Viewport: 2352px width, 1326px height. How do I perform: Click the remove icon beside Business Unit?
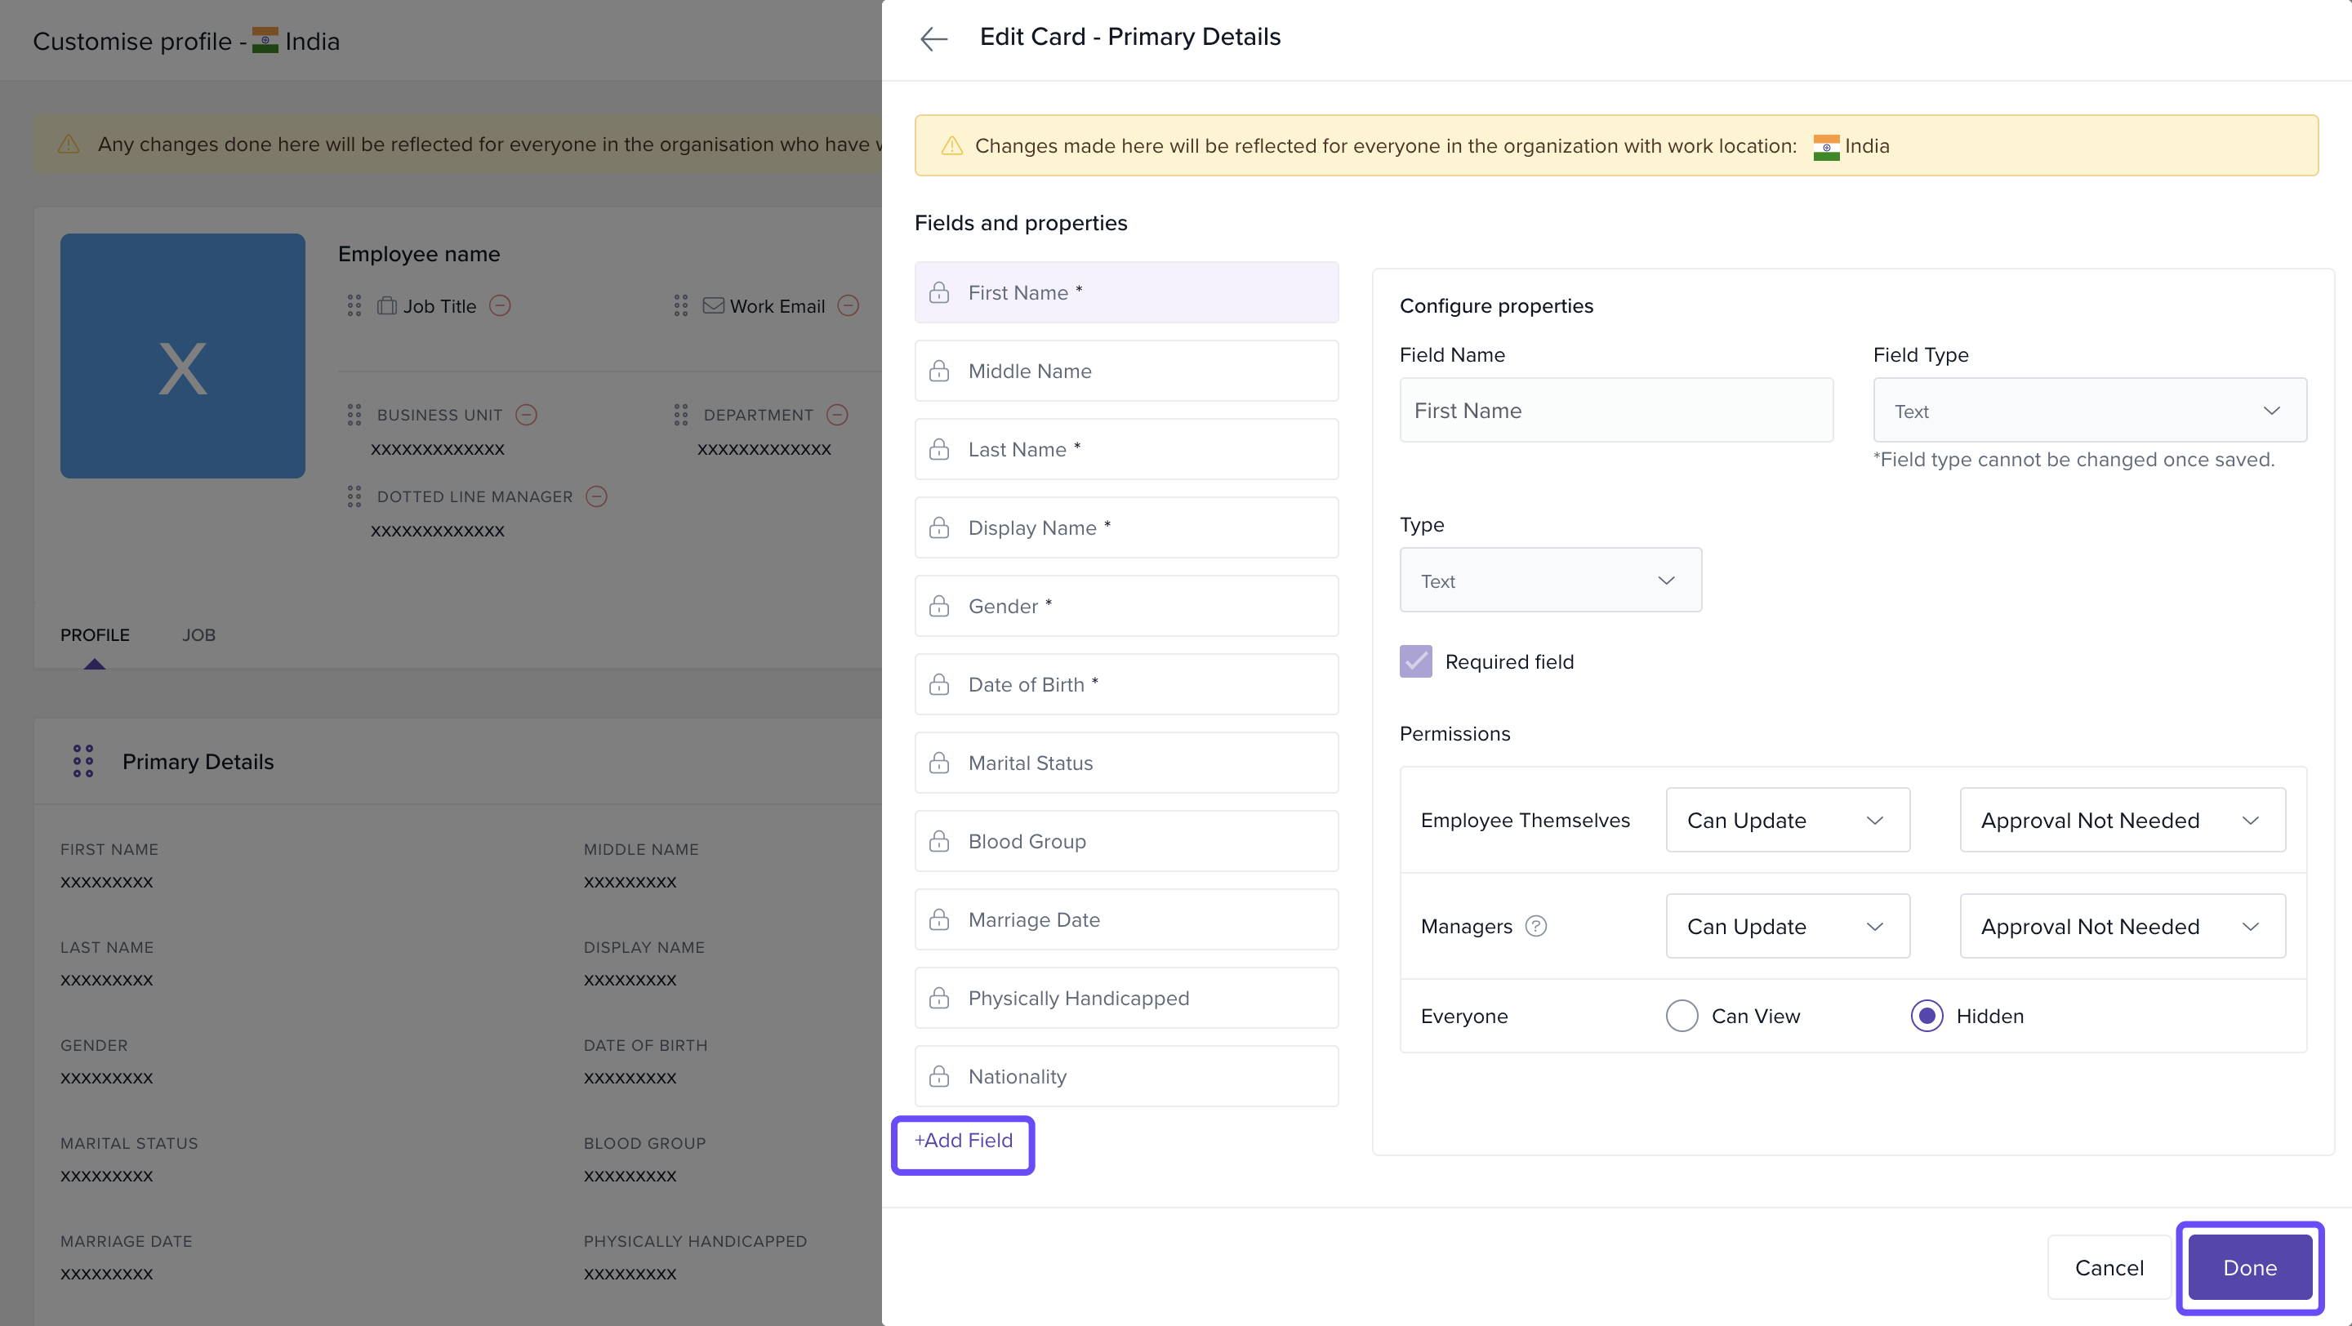[526, 416]
